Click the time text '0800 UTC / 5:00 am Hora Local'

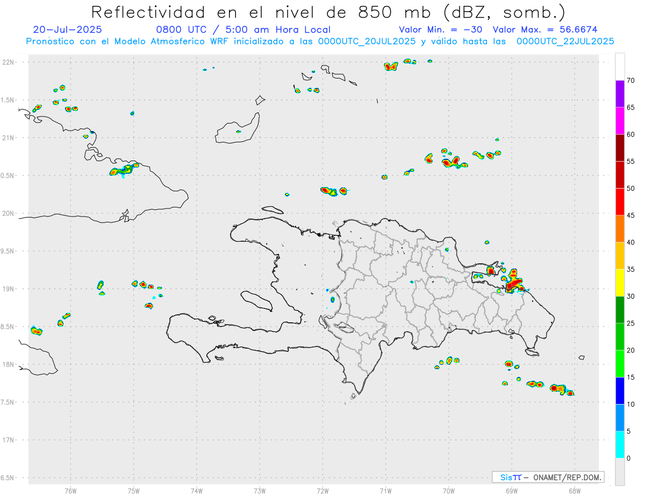[243, 30]
